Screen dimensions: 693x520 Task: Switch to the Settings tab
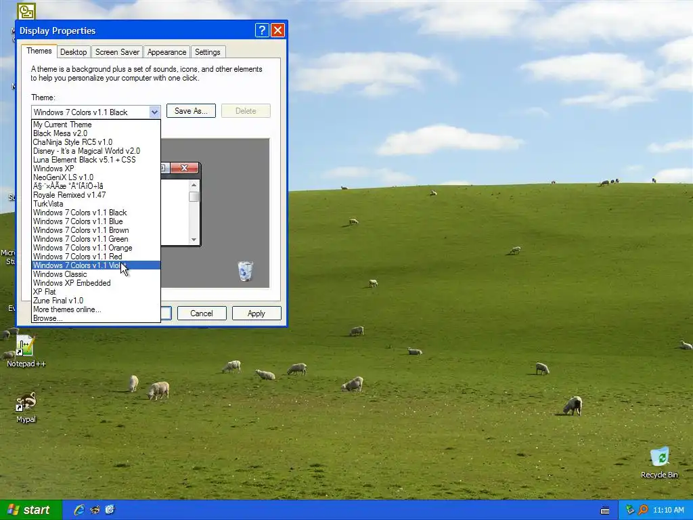point(207,51)
